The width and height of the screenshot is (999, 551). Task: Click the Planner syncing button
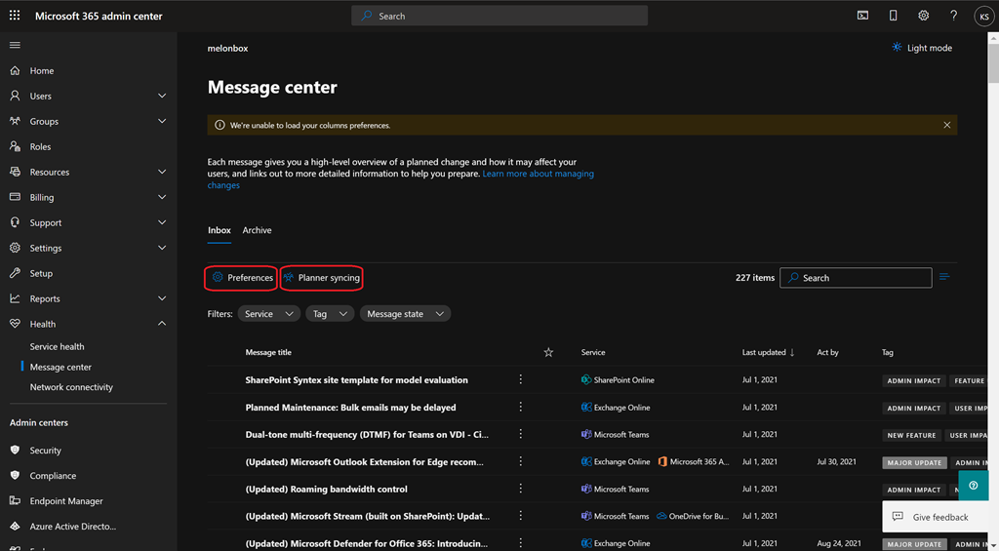[x=322, y=278]
